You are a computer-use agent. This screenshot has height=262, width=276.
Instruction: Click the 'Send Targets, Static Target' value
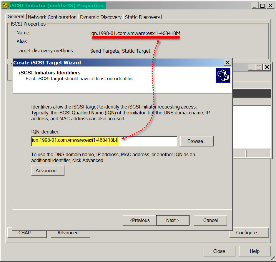[120, 51]
